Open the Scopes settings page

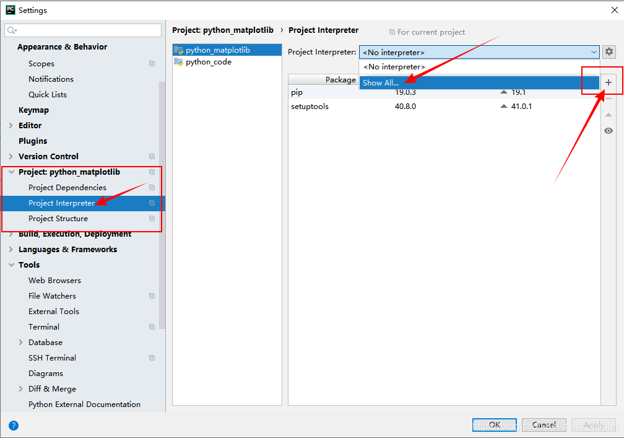[41, 64]
